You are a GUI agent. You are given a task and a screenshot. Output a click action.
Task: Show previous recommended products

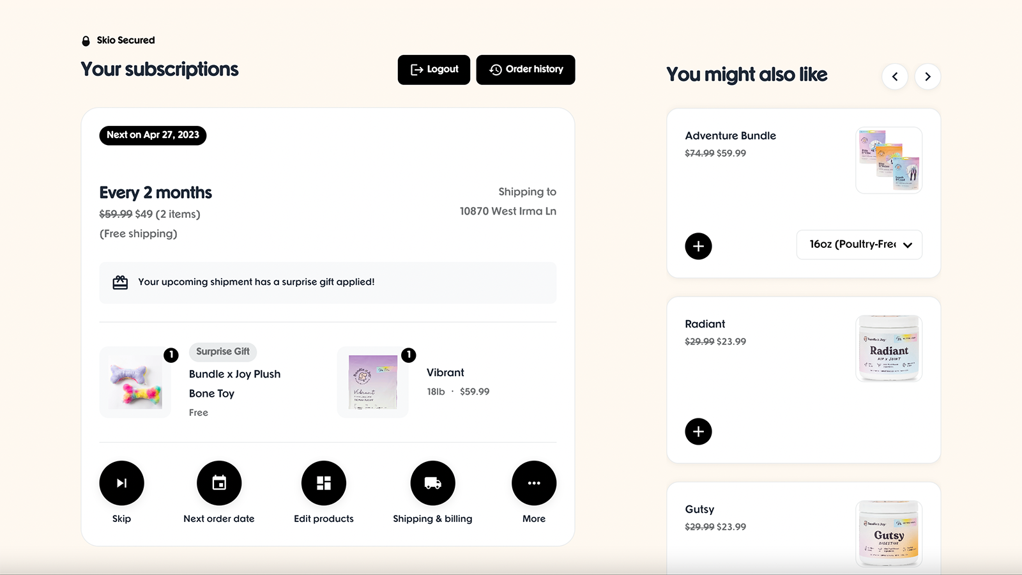pos(895,77)
